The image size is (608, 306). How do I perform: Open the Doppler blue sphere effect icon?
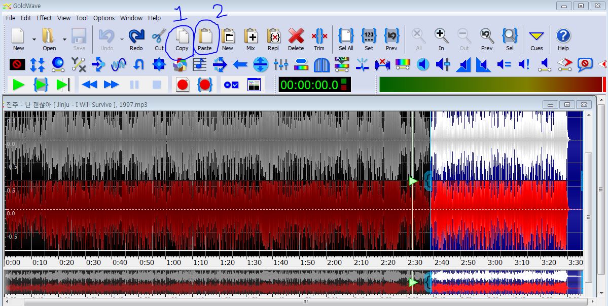(x=58, y=64)
